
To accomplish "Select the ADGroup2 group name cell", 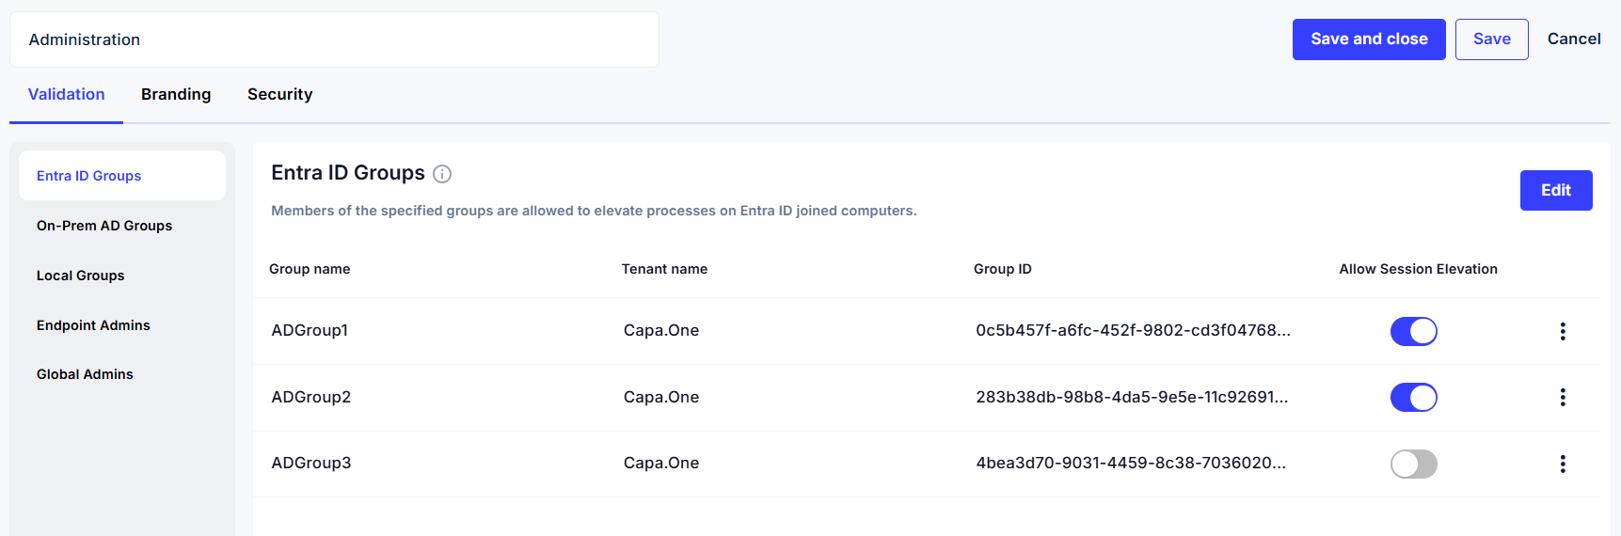I will click(x=311, y=397).
